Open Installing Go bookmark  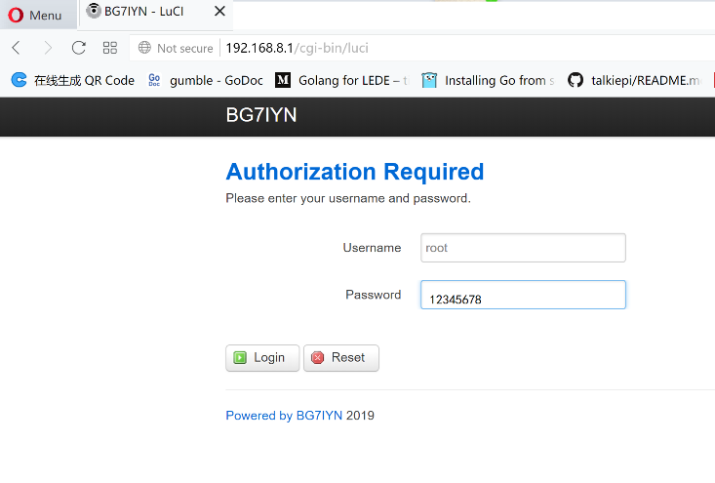pyautogui.click(x=488, y=81)
